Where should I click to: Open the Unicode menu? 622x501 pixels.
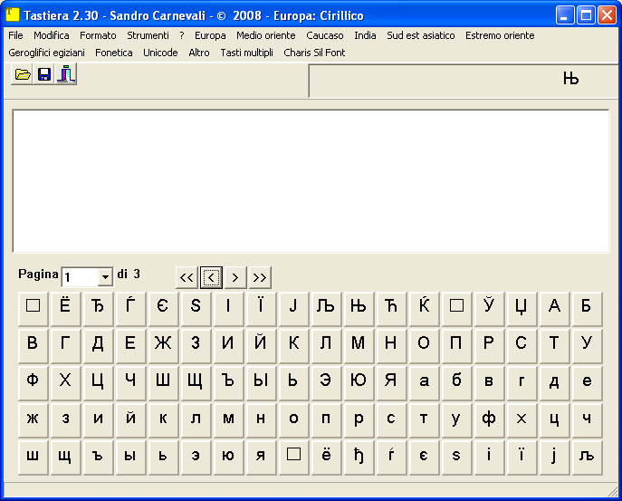(x=160, y=53)
